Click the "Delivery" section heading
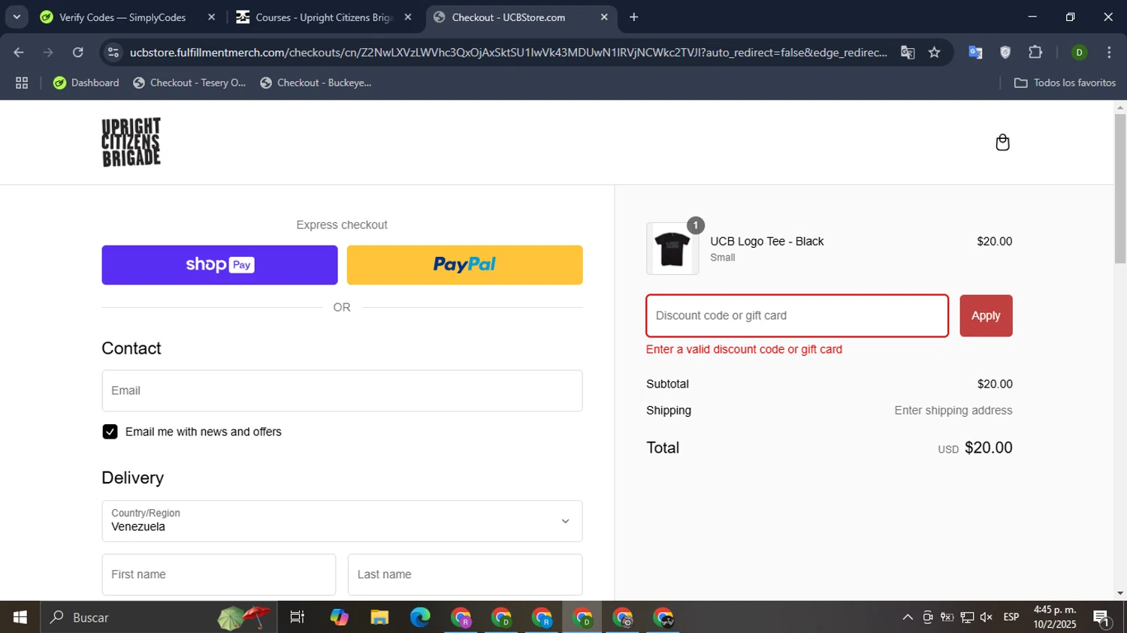1127x633 pixels. click(x=132, y=478)
